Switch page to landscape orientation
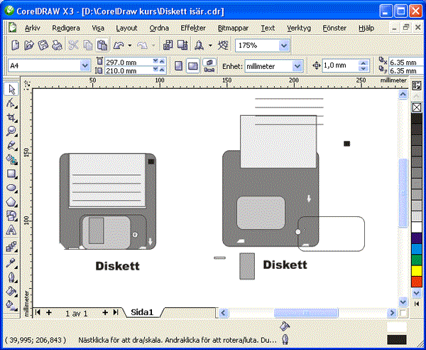 coord(192,65)
